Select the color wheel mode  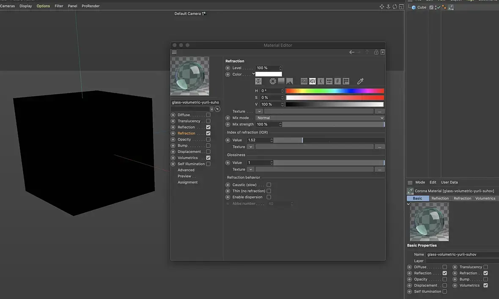tap(273, 81)
